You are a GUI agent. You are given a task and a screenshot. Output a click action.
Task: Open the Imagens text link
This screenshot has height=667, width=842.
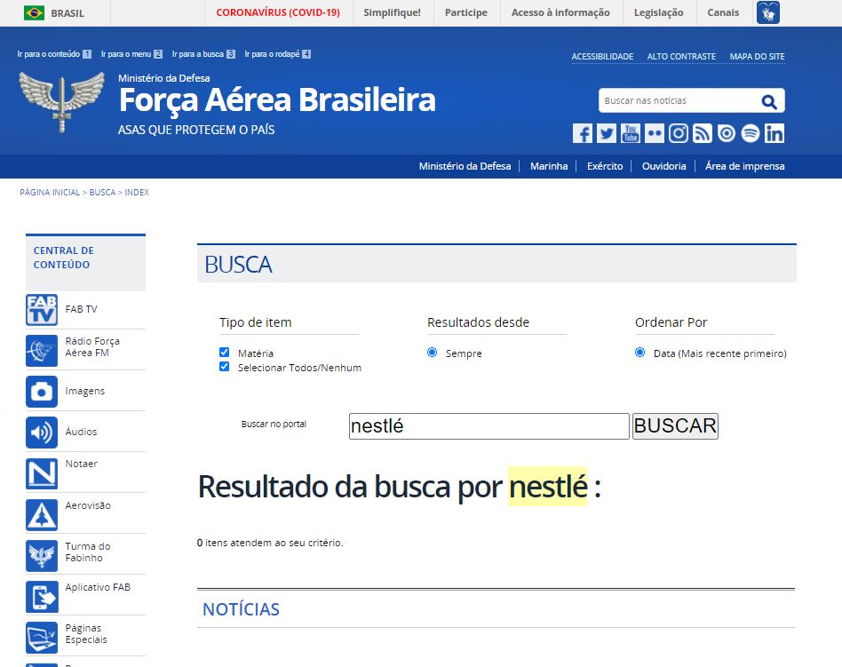[85, 391]
